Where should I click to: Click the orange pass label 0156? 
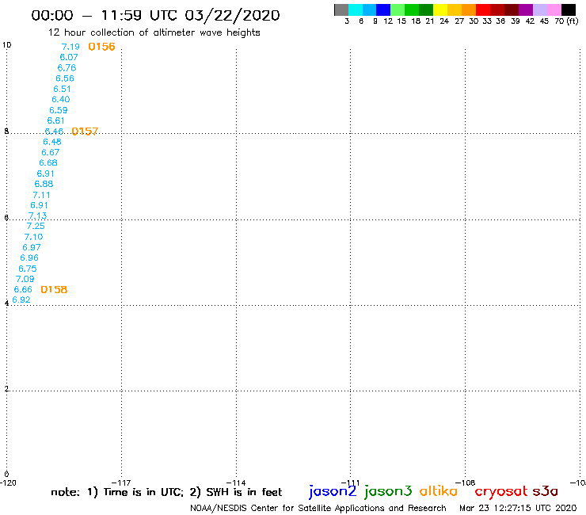pyautogui.click(x=101, y=47)
